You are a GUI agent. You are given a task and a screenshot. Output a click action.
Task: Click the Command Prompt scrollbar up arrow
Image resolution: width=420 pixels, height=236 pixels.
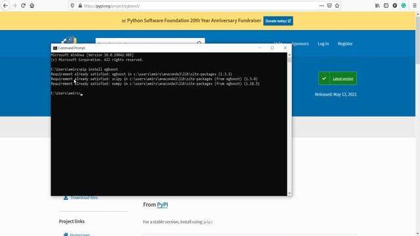pyautogui.click(x=289, y=55)
